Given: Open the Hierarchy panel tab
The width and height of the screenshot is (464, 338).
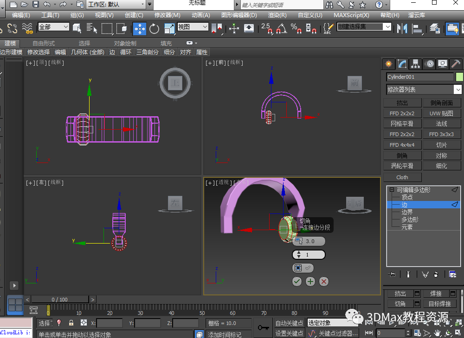Looking at the screenshot, I should click(416, 64).
